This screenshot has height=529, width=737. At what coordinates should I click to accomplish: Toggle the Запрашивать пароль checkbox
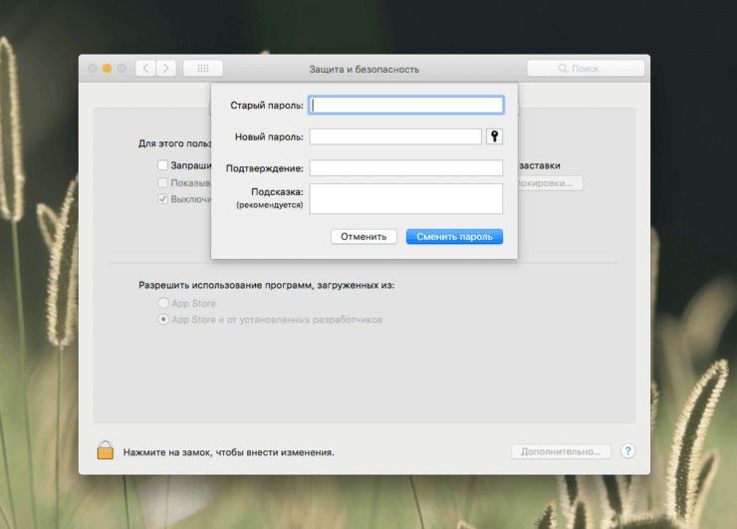[163, 165]
